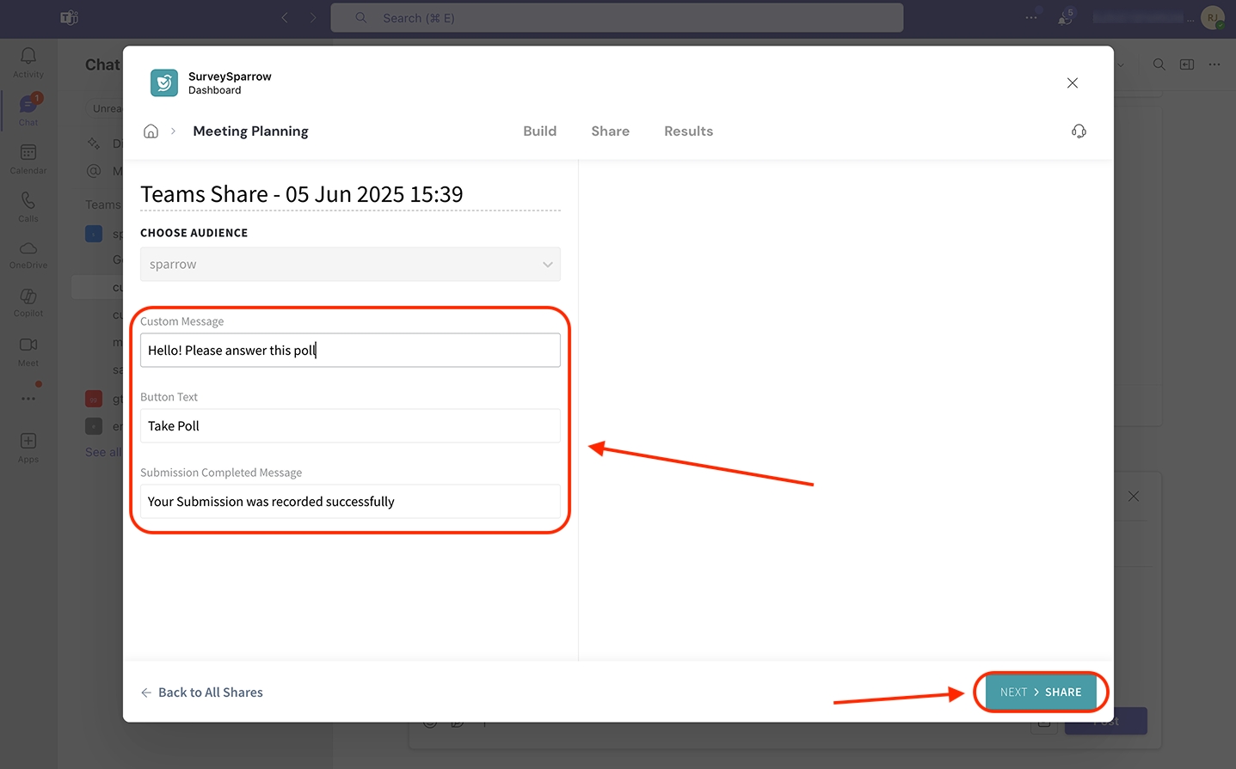The width and height of the screenshot is (1236, 769).
Task: Open the Calendar sidebar icon
Action: click(x=28, y=159)
